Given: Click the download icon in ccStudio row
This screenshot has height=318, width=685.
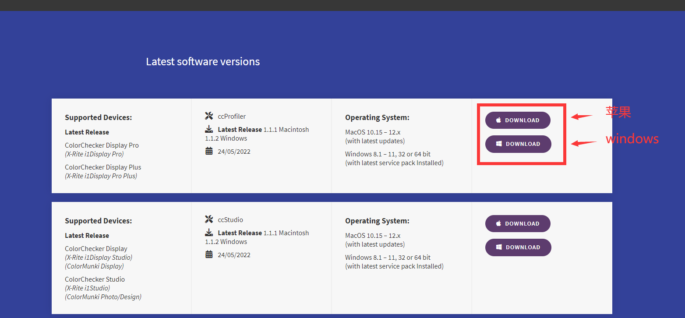Looking at the screenshot, I should point(209,233).
